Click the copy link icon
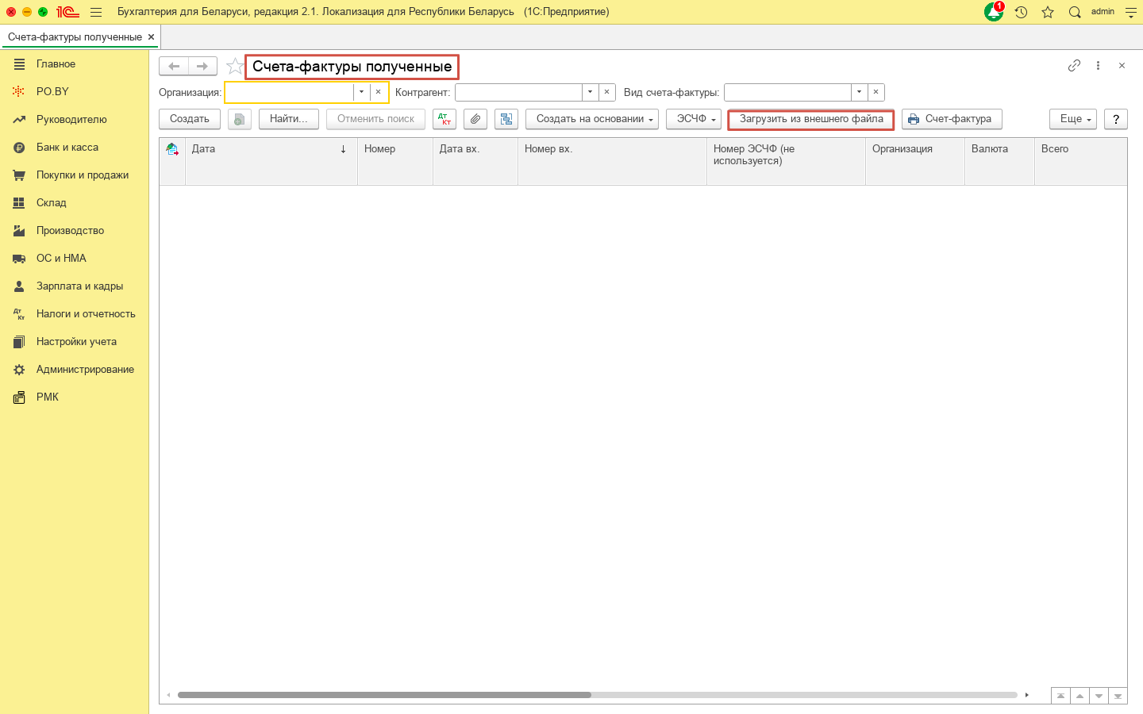 (1074, 66)
